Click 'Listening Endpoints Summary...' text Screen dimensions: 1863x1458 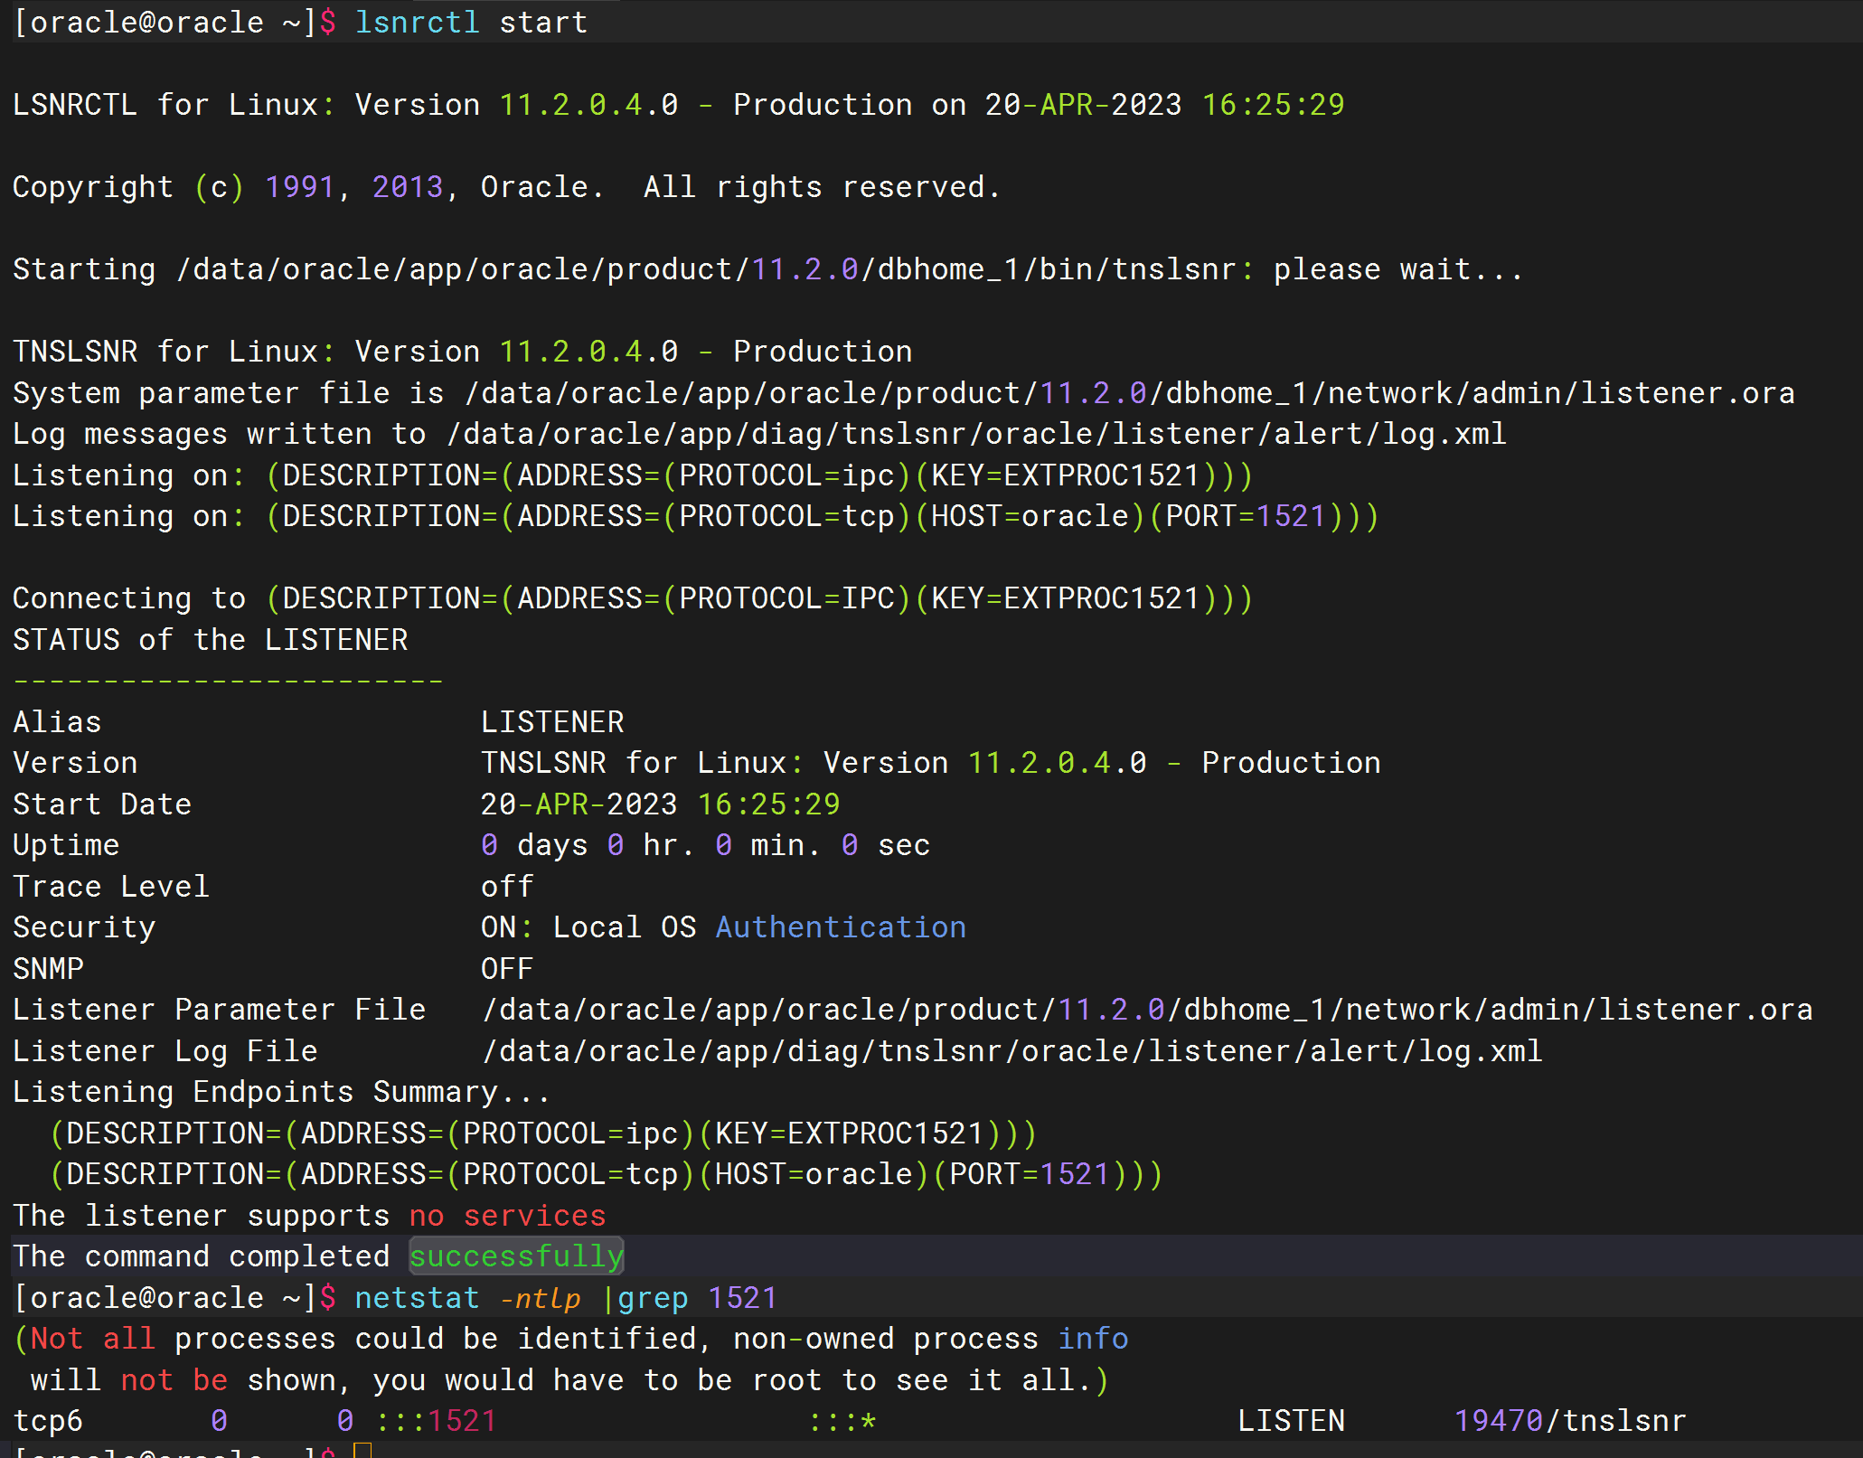tap(282, 1092)
